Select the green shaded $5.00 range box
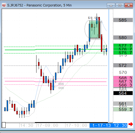The width and height of the screenshot is (135, 133). pos(94,29)
